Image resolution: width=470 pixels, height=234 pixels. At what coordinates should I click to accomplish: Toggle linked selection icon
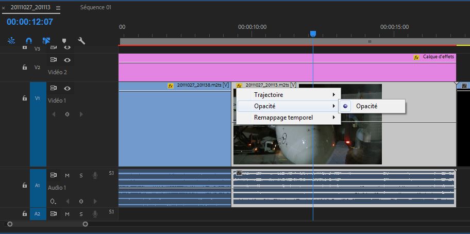click(46, 41)
